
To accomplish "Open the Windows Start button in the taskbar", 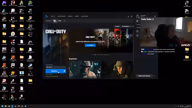I will (2, 106).
